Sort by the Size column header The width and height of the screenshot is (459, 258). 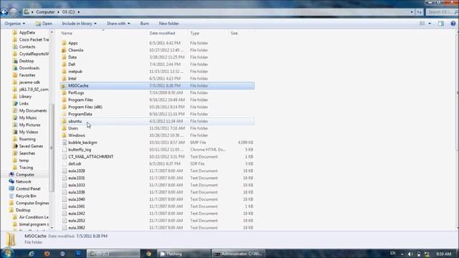coord(235,34)
